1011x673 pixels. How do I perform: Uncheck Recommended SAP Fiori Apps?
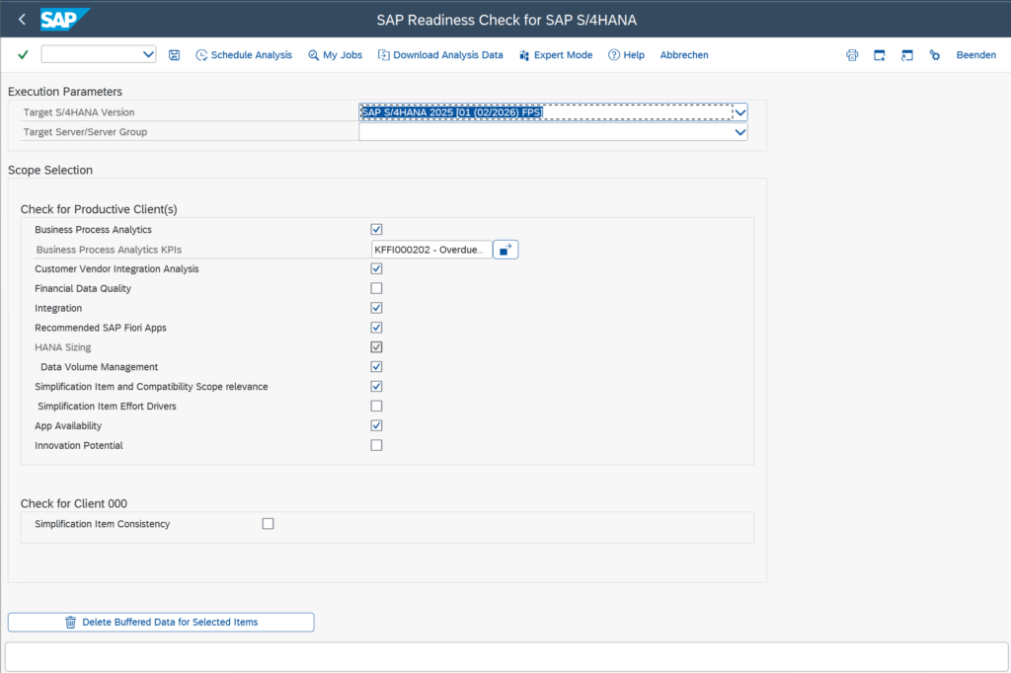376,328
